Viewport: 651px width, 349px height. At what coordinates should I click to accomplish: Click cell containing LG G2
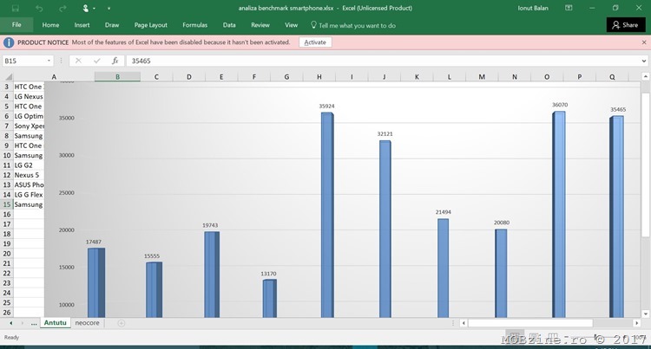(x=29, y=165)
